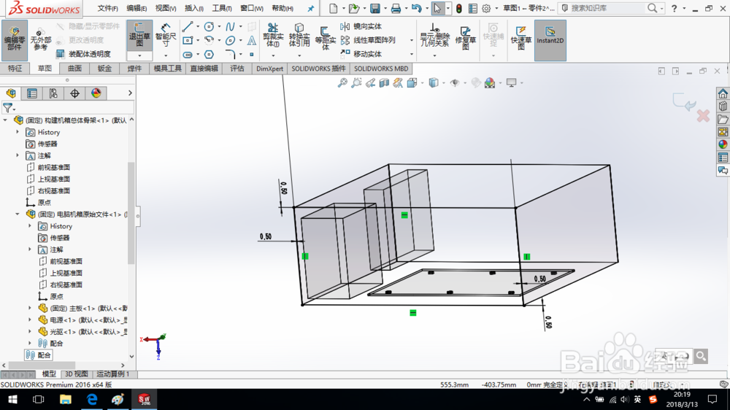This screenshot has height=410, width=730.
Task: Open the FeatureManager design tree tab
Action: pos(11,93)
